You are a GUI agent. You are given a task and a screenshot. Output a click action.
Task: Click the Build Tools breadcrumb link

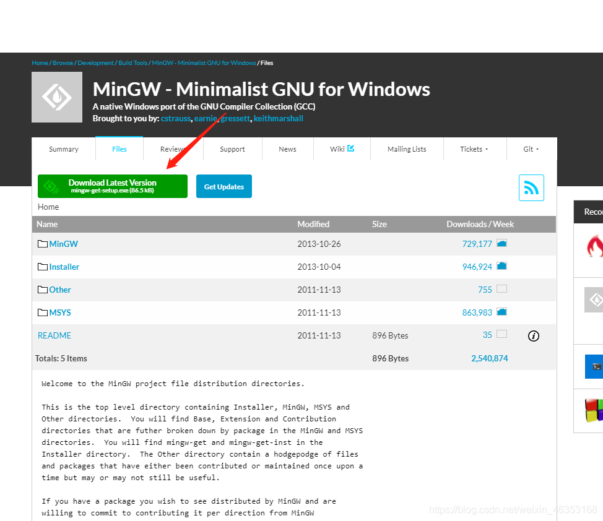pyautogui.click(x=132, y=62)
